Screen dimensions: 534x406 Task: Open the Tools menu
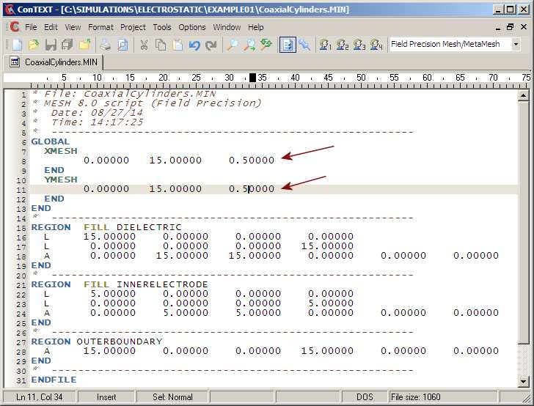162,27
